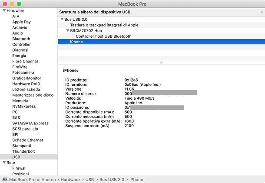265x183 pixels.
Task: Click the Corrente operativa extra value 1600
Action: tap(129, 121)
